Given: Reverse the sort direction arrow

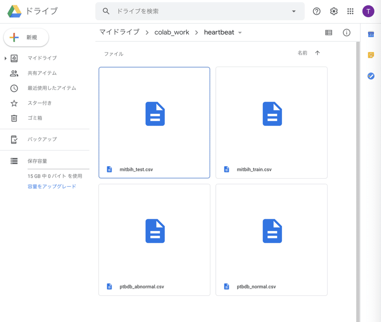Looking at the screenshot, I should point(318,53).
